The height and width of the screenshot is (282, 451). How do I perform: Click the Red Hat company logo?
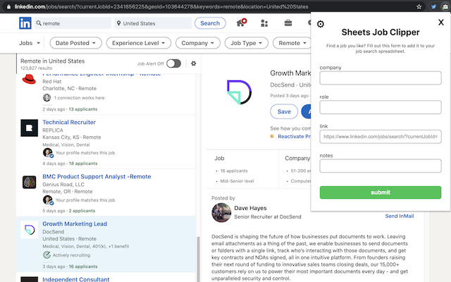click(29, 79)
